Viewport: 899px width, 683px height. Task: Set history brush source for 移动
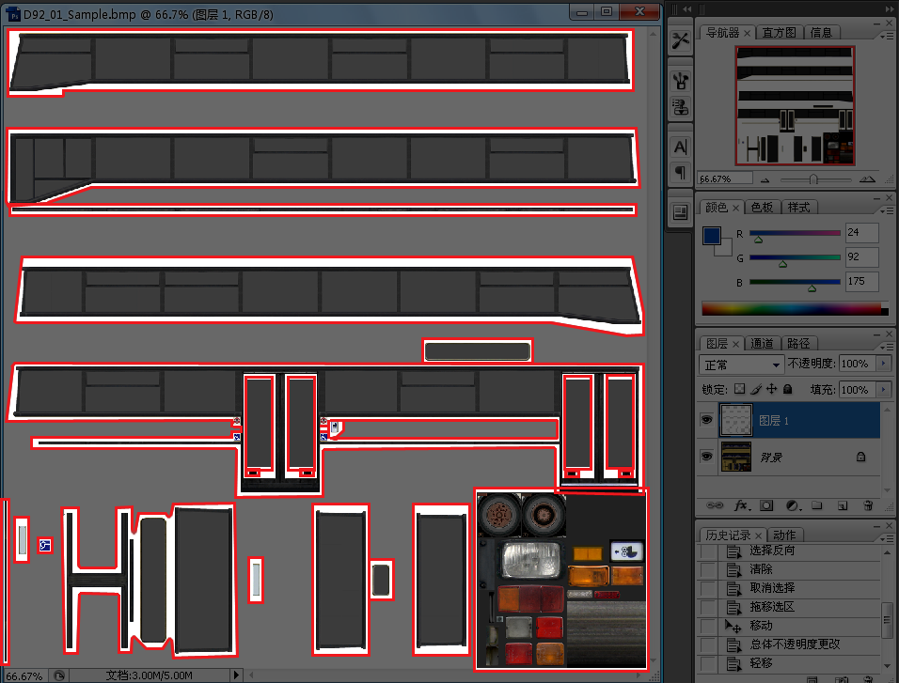tap(708, 627)
